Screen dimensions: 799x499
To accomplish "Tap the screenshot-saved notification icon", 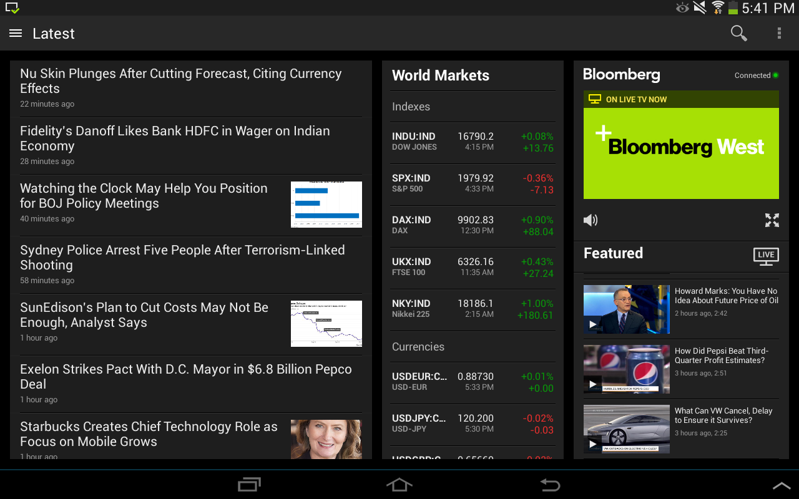I will coord(12,7).
